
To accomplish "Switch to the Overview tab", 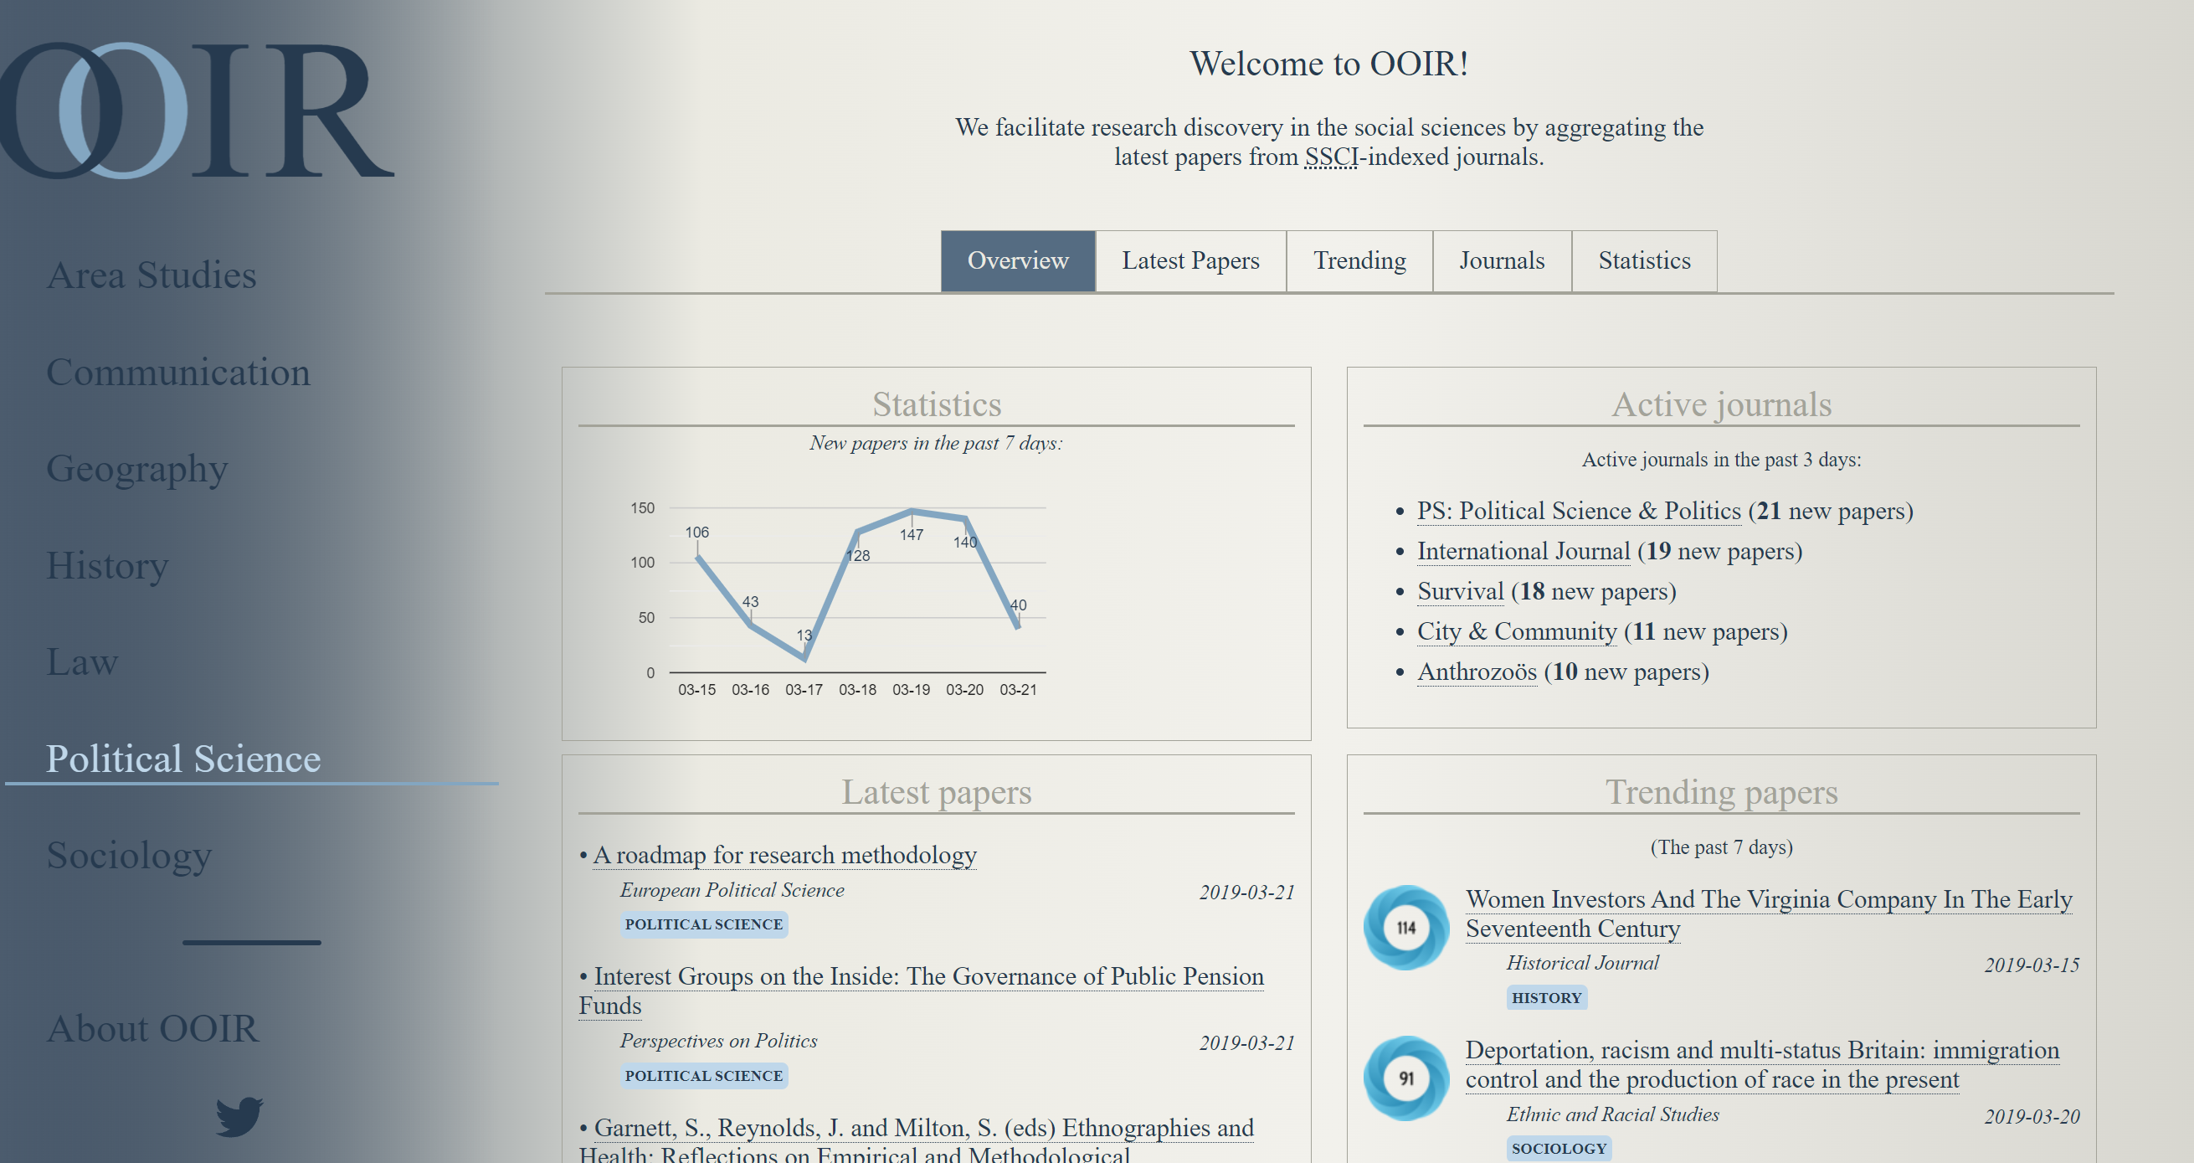I will click(x=1018, y=260).
